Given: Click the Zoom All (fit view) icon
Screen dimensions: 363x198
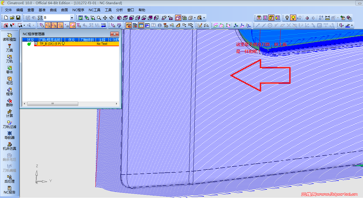Looking at the screenshot, I should click(x=81, y=18).
